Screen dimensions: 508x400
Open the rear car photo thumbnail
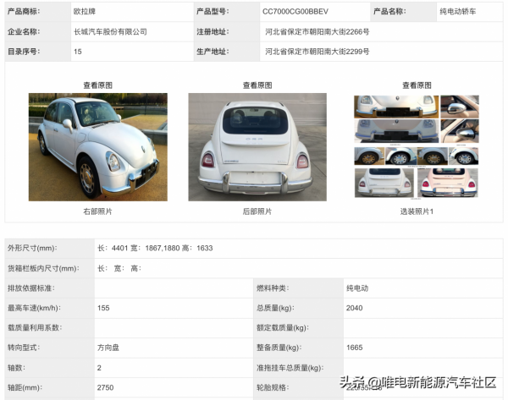point(257,147)
